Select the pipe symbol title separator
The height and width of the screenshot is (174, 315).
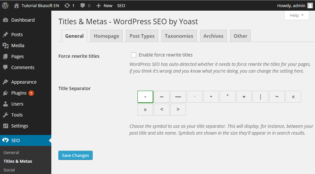coord(260,97)
